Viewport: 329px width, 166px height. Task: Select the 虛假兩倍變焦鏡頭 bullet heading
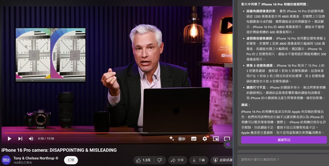(260, 38)
